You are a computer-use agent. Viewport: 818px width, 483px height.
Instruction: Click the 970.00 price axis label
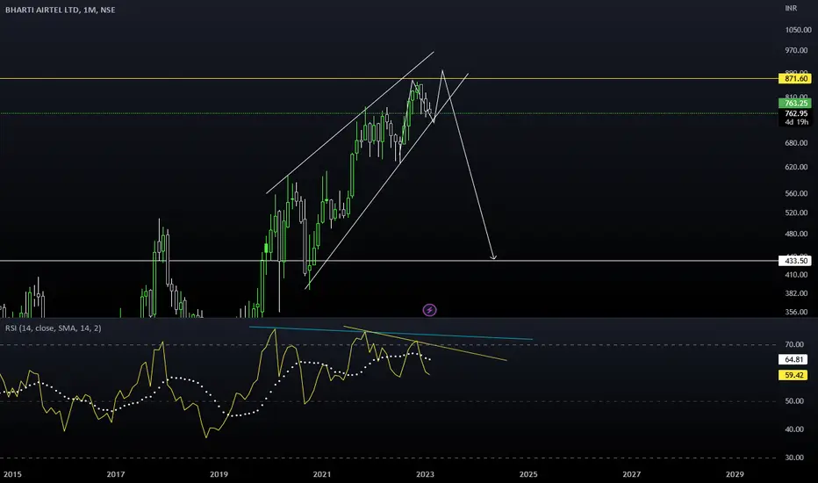[x=796, y=50]
